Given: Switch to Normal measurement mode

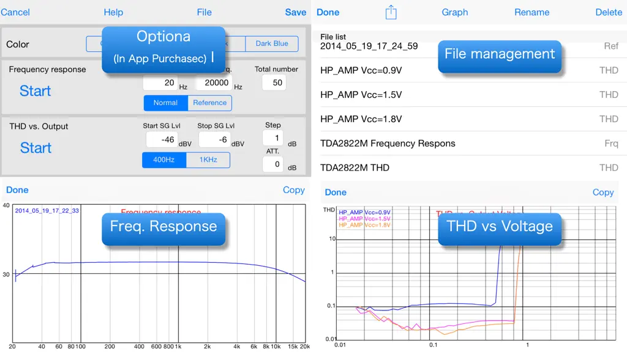Looking at the screenshot, I should point(165,103).
